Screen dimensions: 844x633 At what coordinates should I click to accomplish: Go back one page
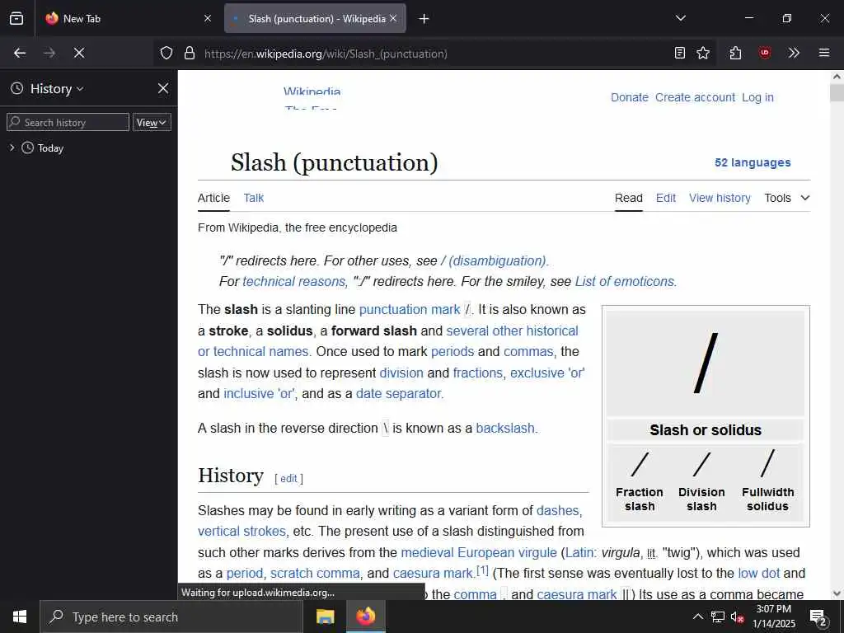(20, 53)
